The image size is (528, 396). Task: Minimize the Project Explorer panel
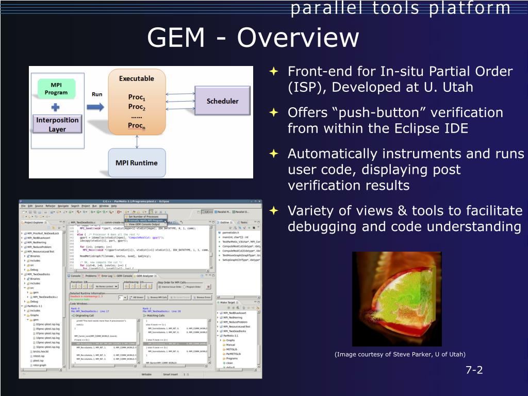coord(61,222)
